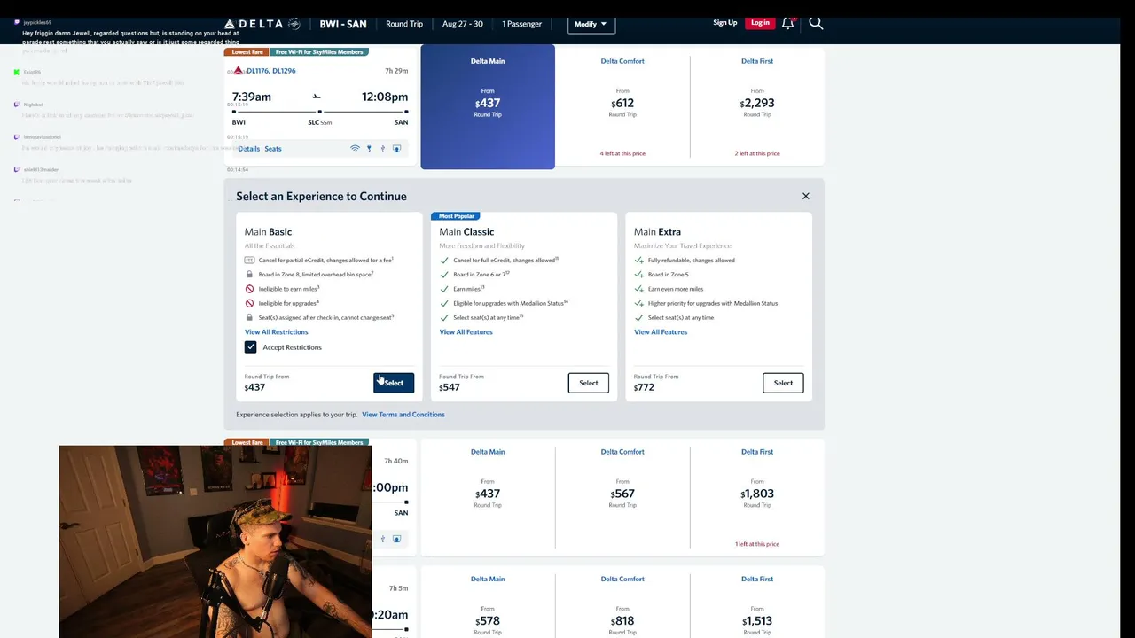
Task: Select the Delta First $1,803 fare
Action: point(757,497)
